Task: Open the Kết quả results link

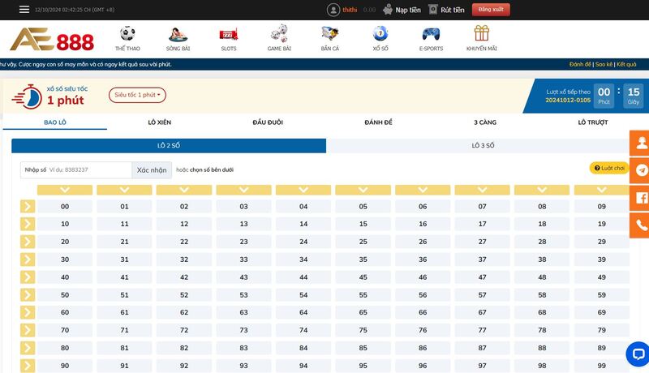Action: click(626, 65)
